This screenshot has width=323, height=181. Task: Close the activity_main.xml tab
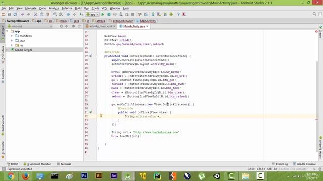click(x=114, y=26)
